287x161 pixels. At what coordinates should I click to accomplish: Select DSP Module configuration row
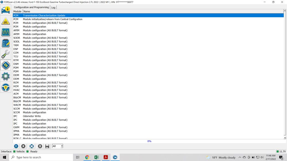coord(148,49)
